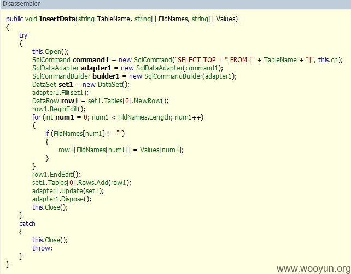Click Values in the row1[FildNames[num1]] assignment
The height and width of the screenshot is (274, 351).
pyautogui.click(x=150, y=150)
